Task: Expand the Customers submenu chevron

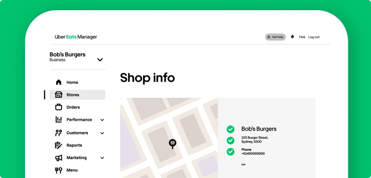Action: coord(102,133)
